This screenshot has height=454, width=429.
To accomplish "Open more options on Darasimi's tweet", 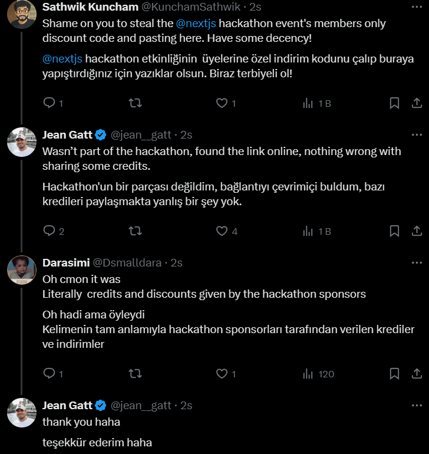I will pyautogui.click(x=417, y=263).
